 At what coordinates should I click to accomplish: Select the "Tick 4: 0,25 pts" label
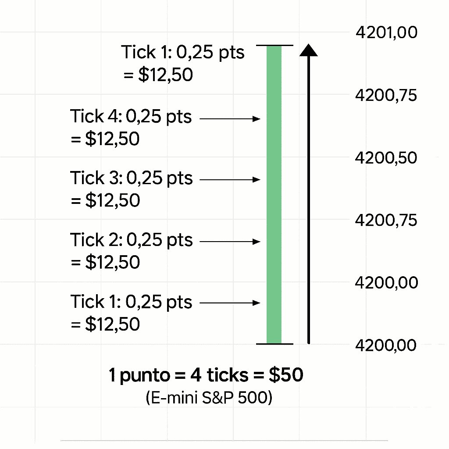coord(131,117)
